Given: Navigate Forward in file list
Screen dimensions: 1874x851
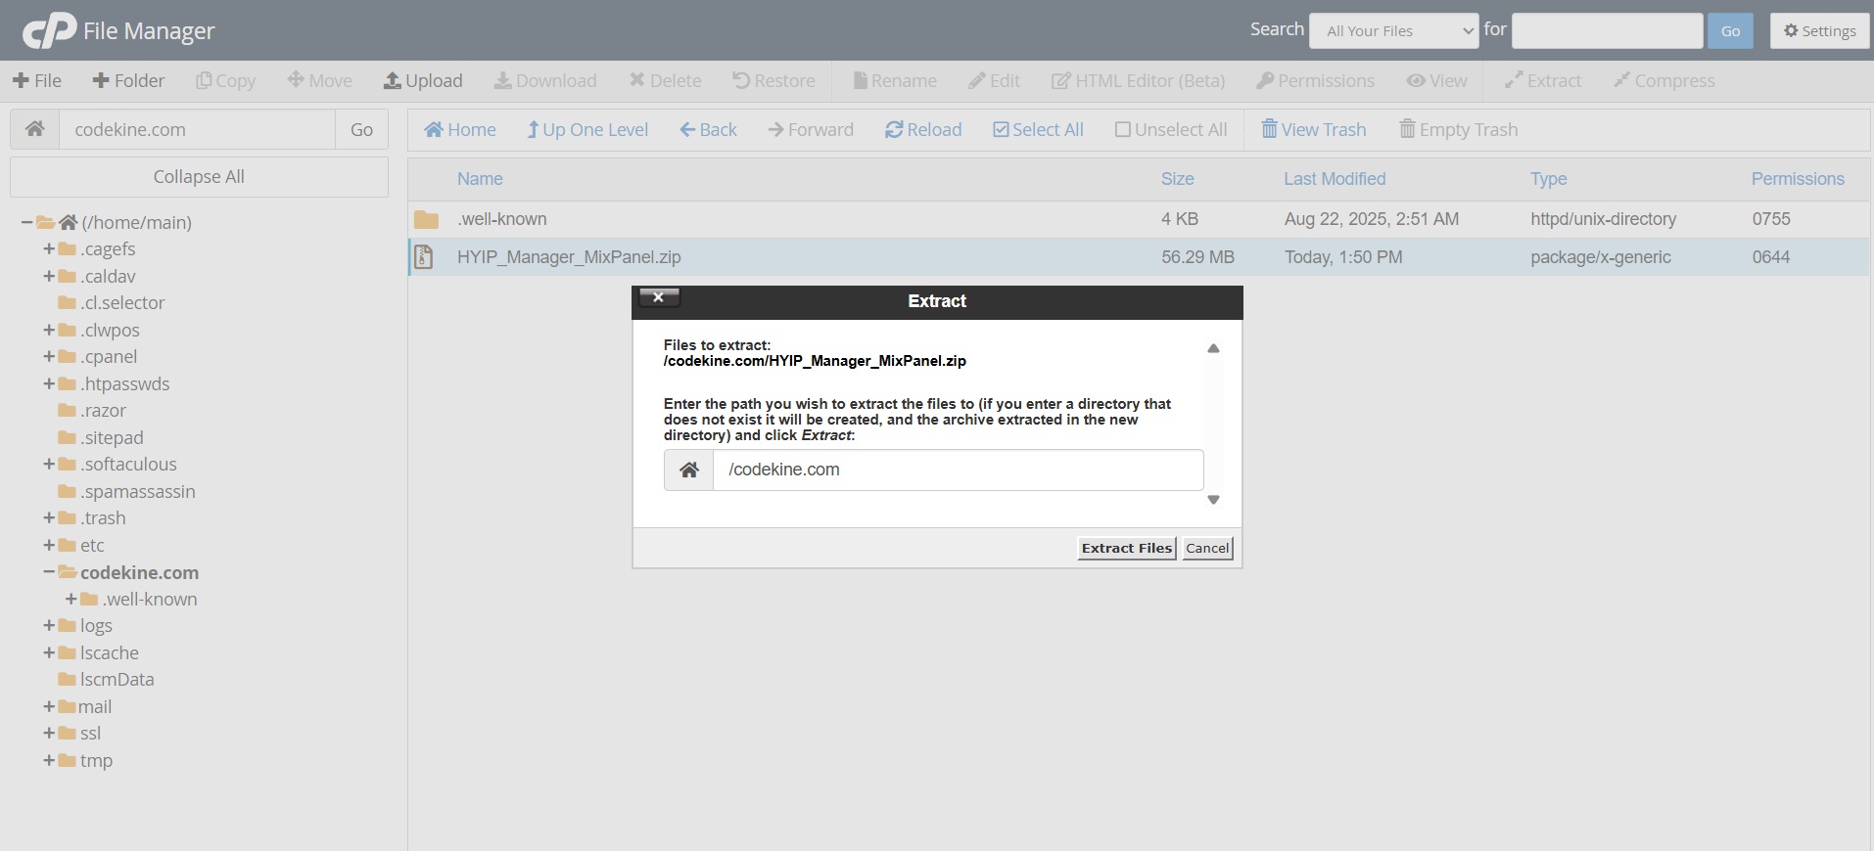Looking at the screenshot, I should [811, 129].
